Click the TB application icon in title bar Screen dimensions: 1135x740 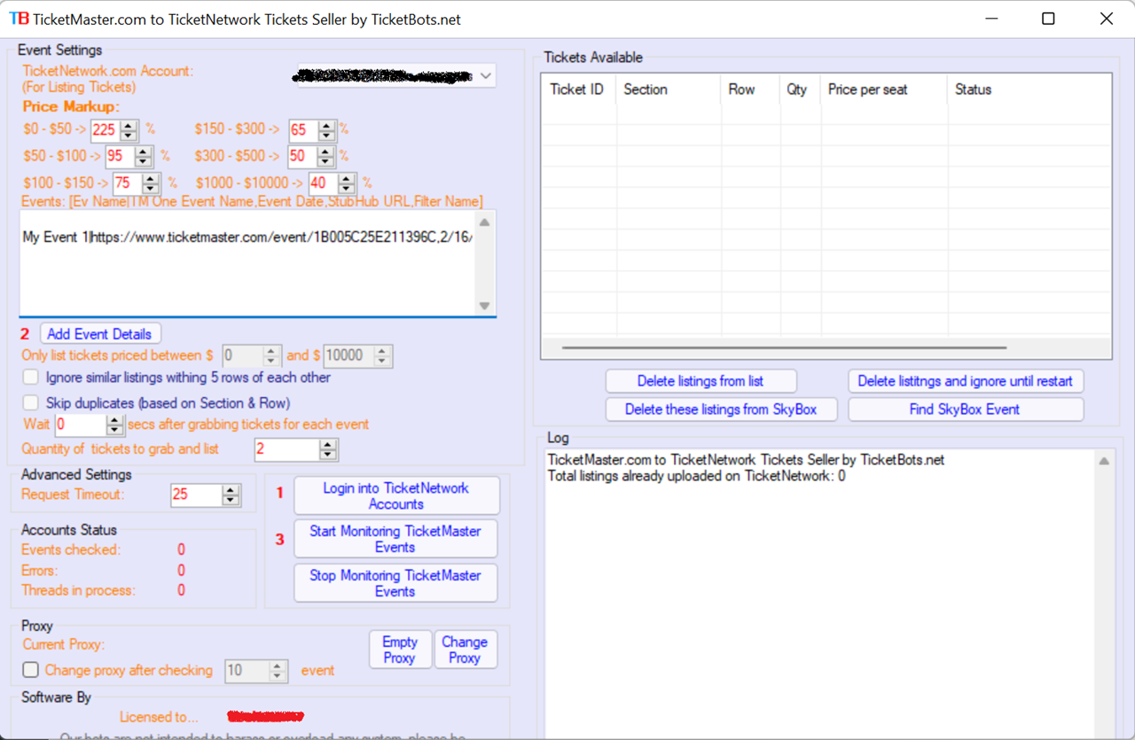point(19,19)
